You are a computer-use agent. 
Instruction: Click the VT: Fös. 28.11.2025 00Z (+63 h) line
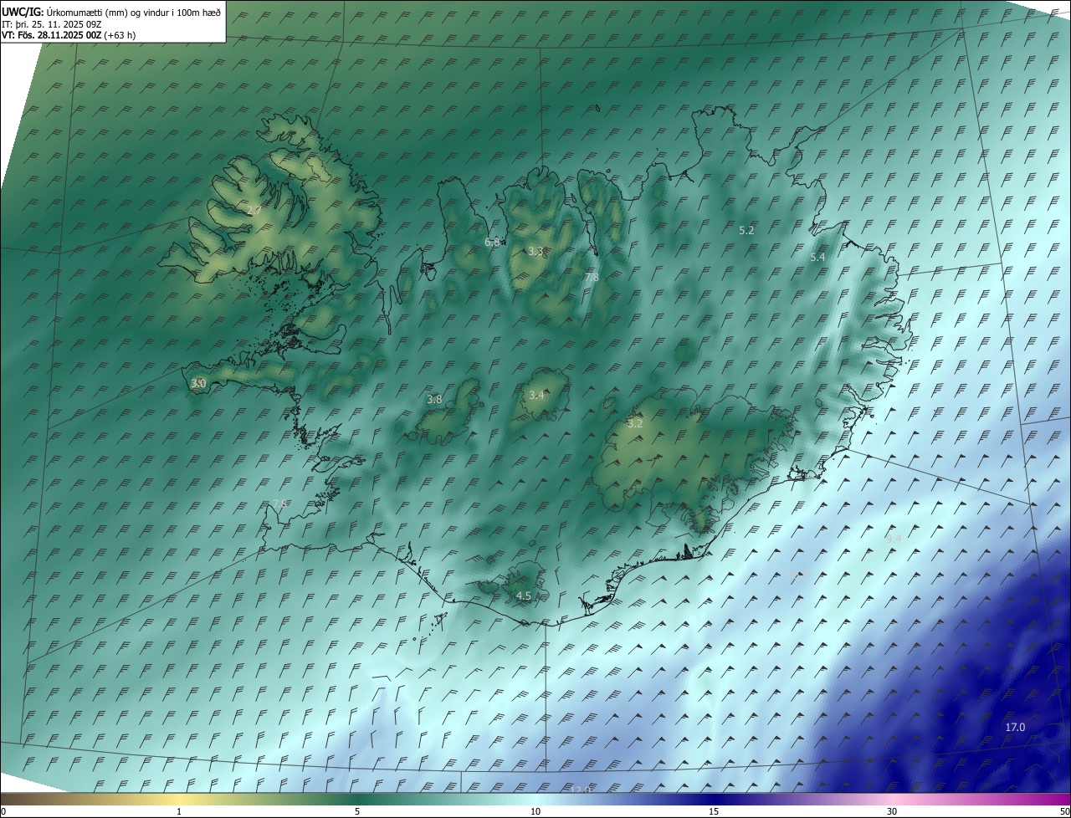click(x=69, y=35)
